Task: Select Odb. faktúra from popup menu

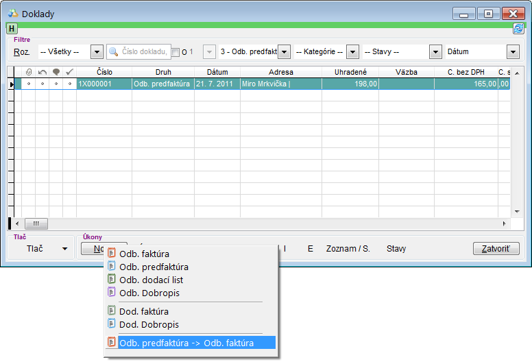Action: tap(144, 254)
